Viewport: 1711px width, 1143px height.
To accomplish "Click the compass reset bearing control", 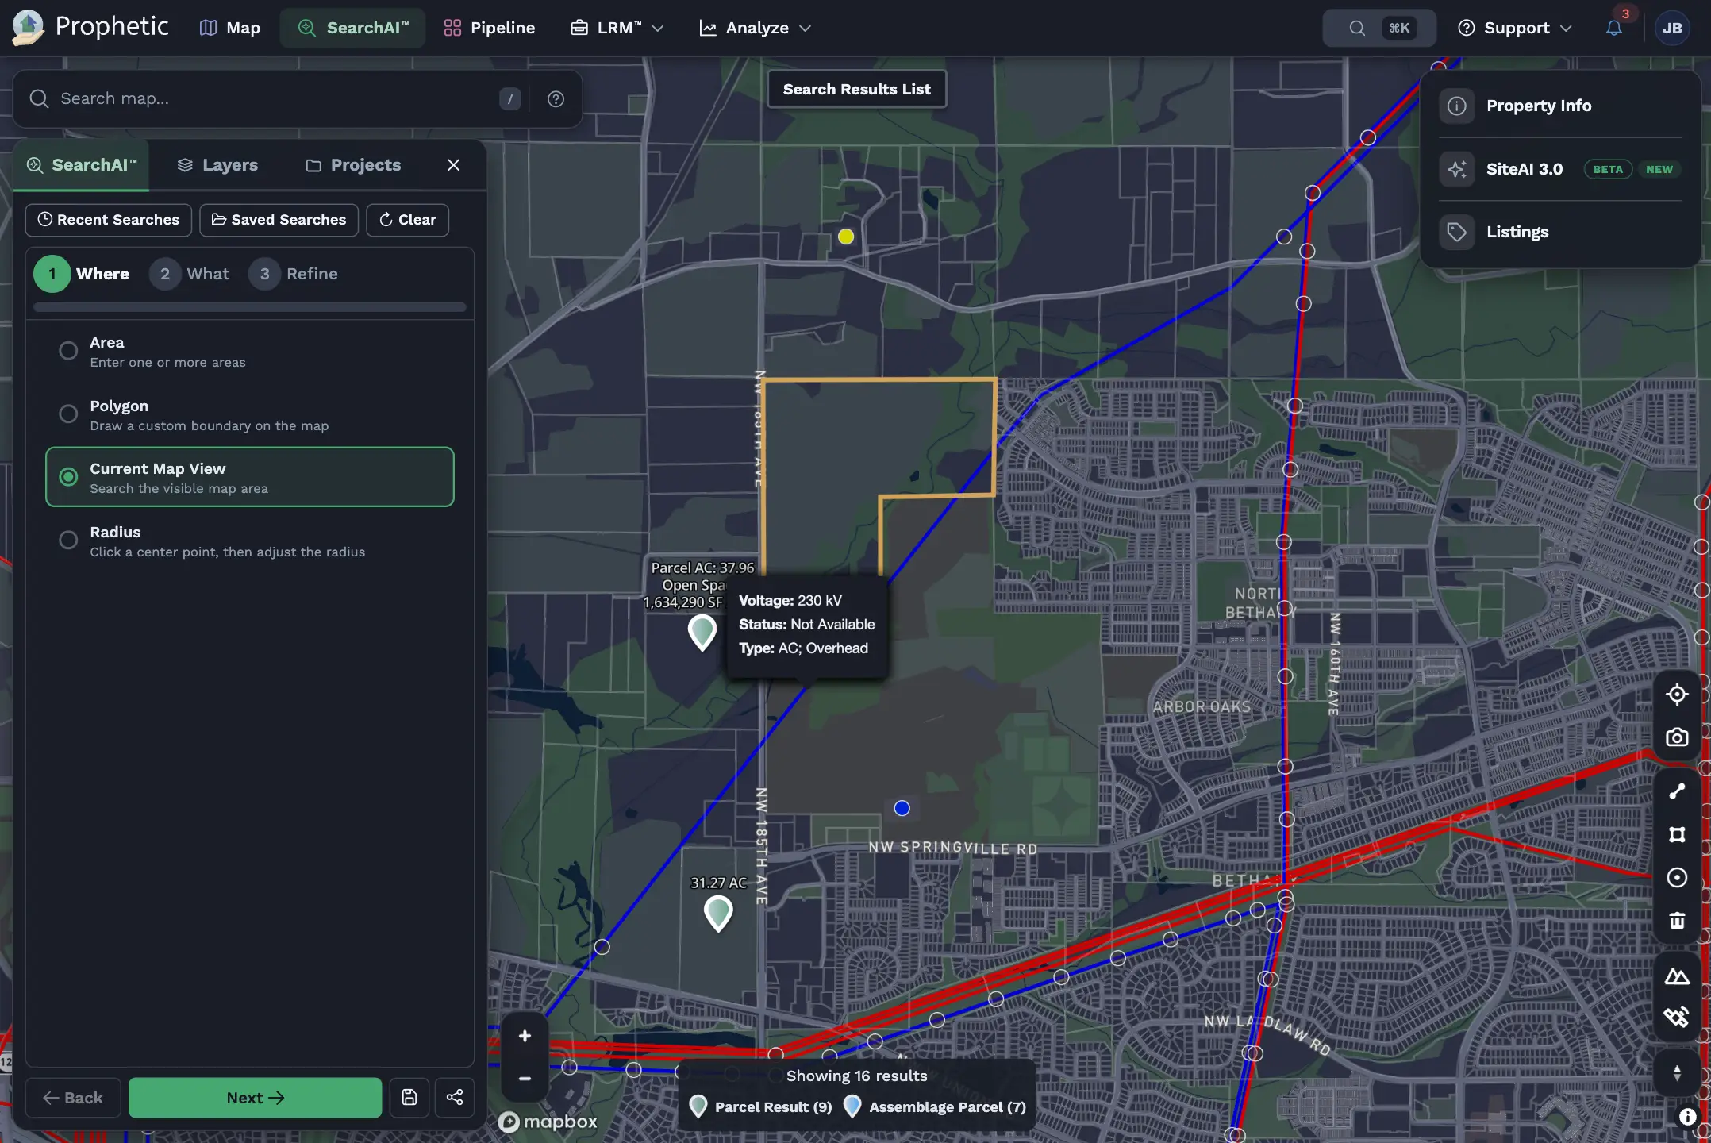I will [1676, 1073].
